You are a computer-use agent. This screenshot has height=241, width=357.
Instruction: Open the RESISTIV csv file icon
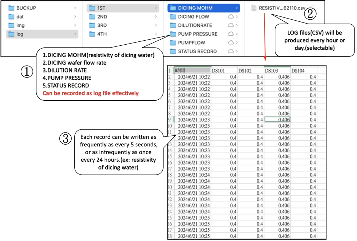(254, 8)
